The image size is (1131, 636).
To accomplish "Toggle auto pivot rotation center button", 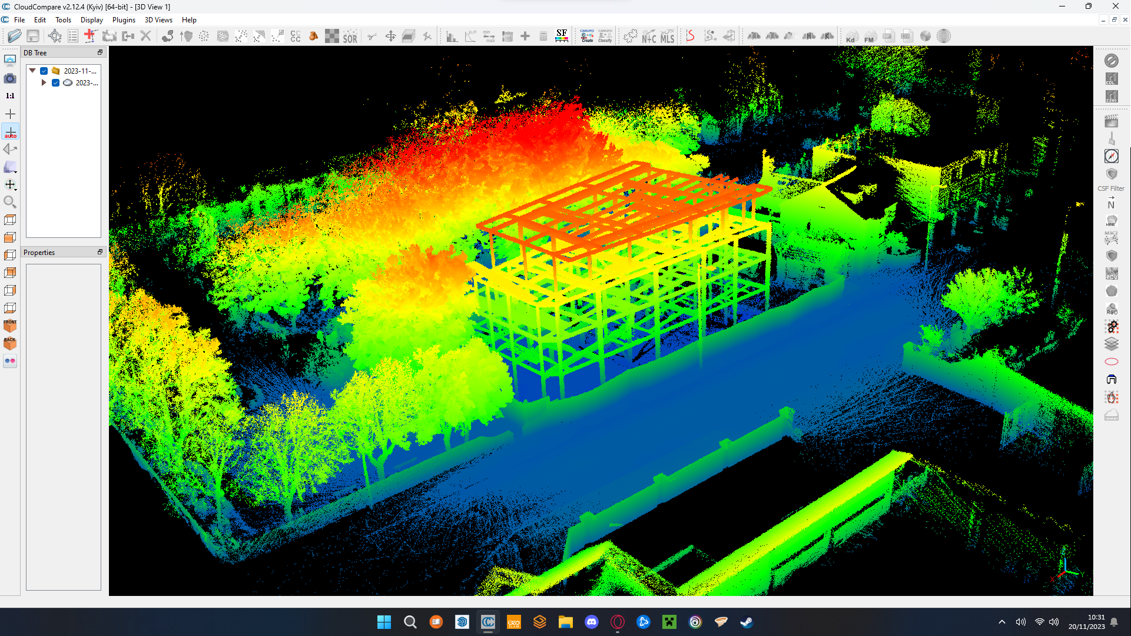I will tap(10, 132).
